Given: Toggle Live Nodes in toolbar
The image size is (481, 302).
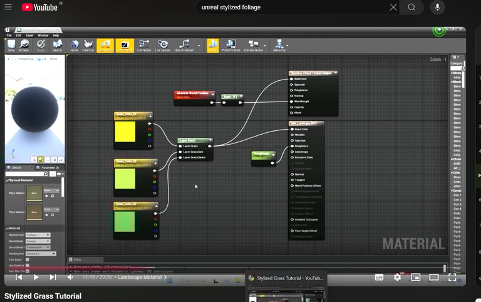Looking at the screenshot, I should point(144,45).
